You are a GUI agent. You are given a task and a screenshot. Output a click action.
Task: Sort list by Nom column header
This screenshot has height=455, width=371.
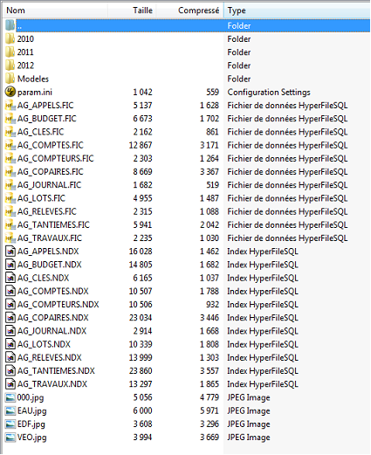(x=55, y=10)
